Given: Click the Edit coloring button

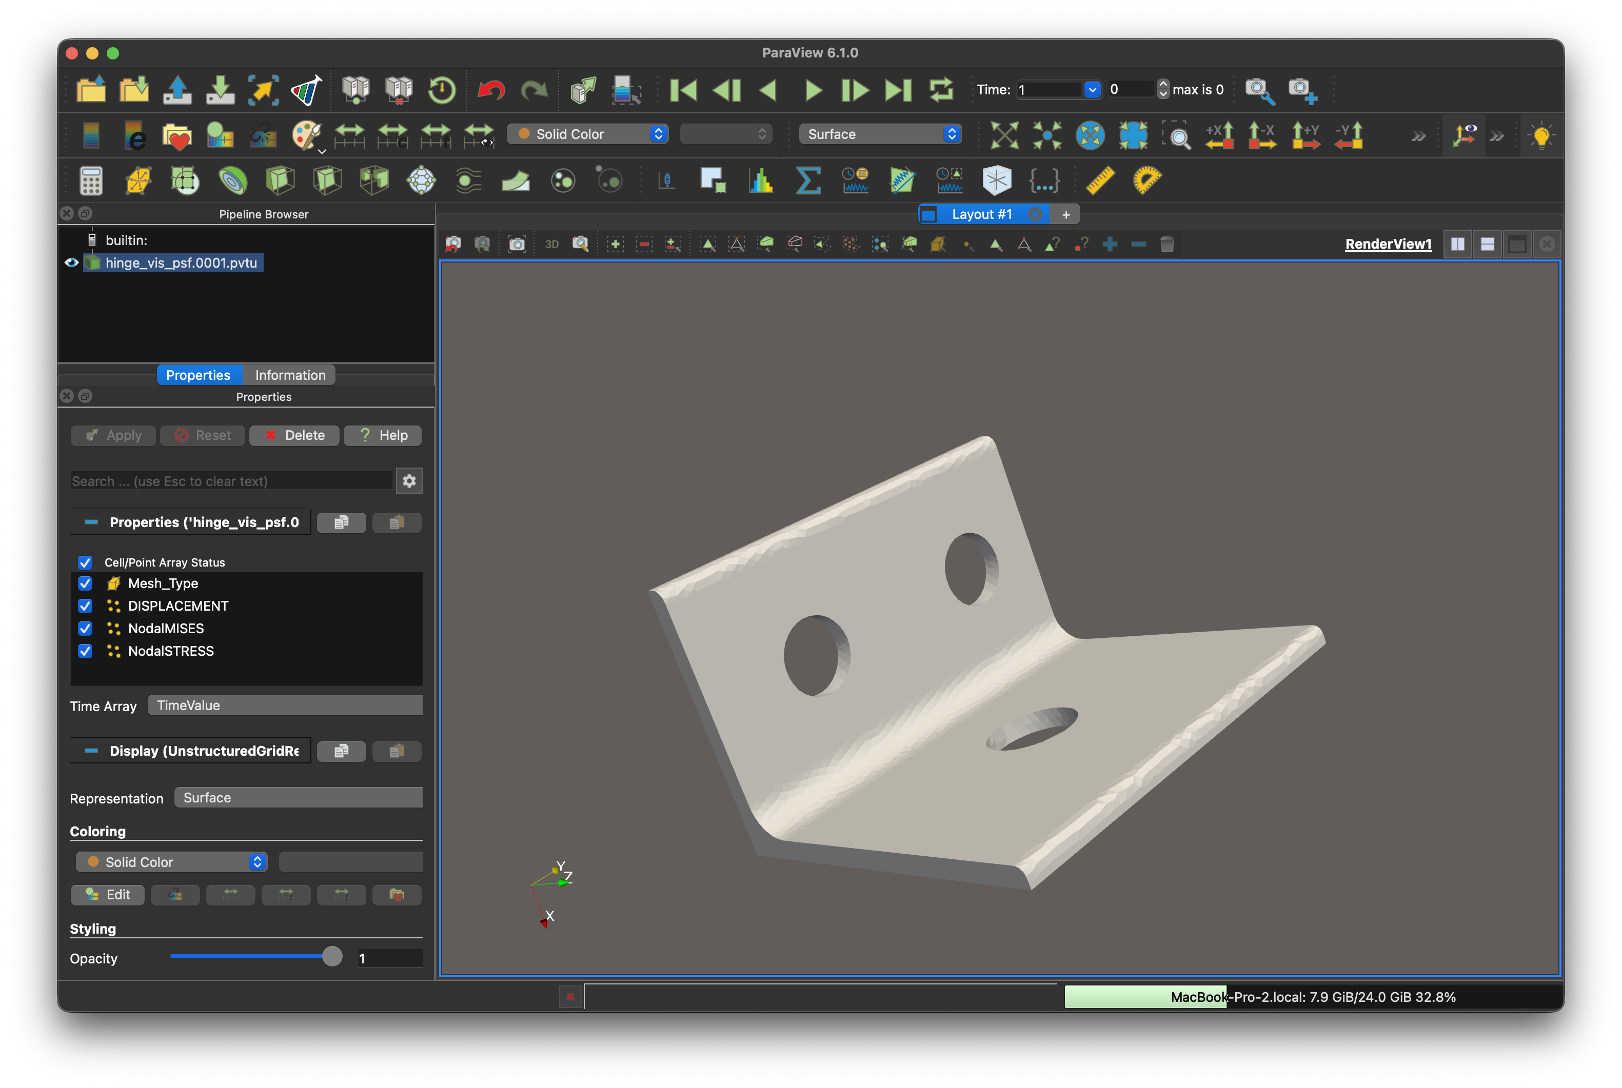Looking at the screenshot, I should pos(108,895).
